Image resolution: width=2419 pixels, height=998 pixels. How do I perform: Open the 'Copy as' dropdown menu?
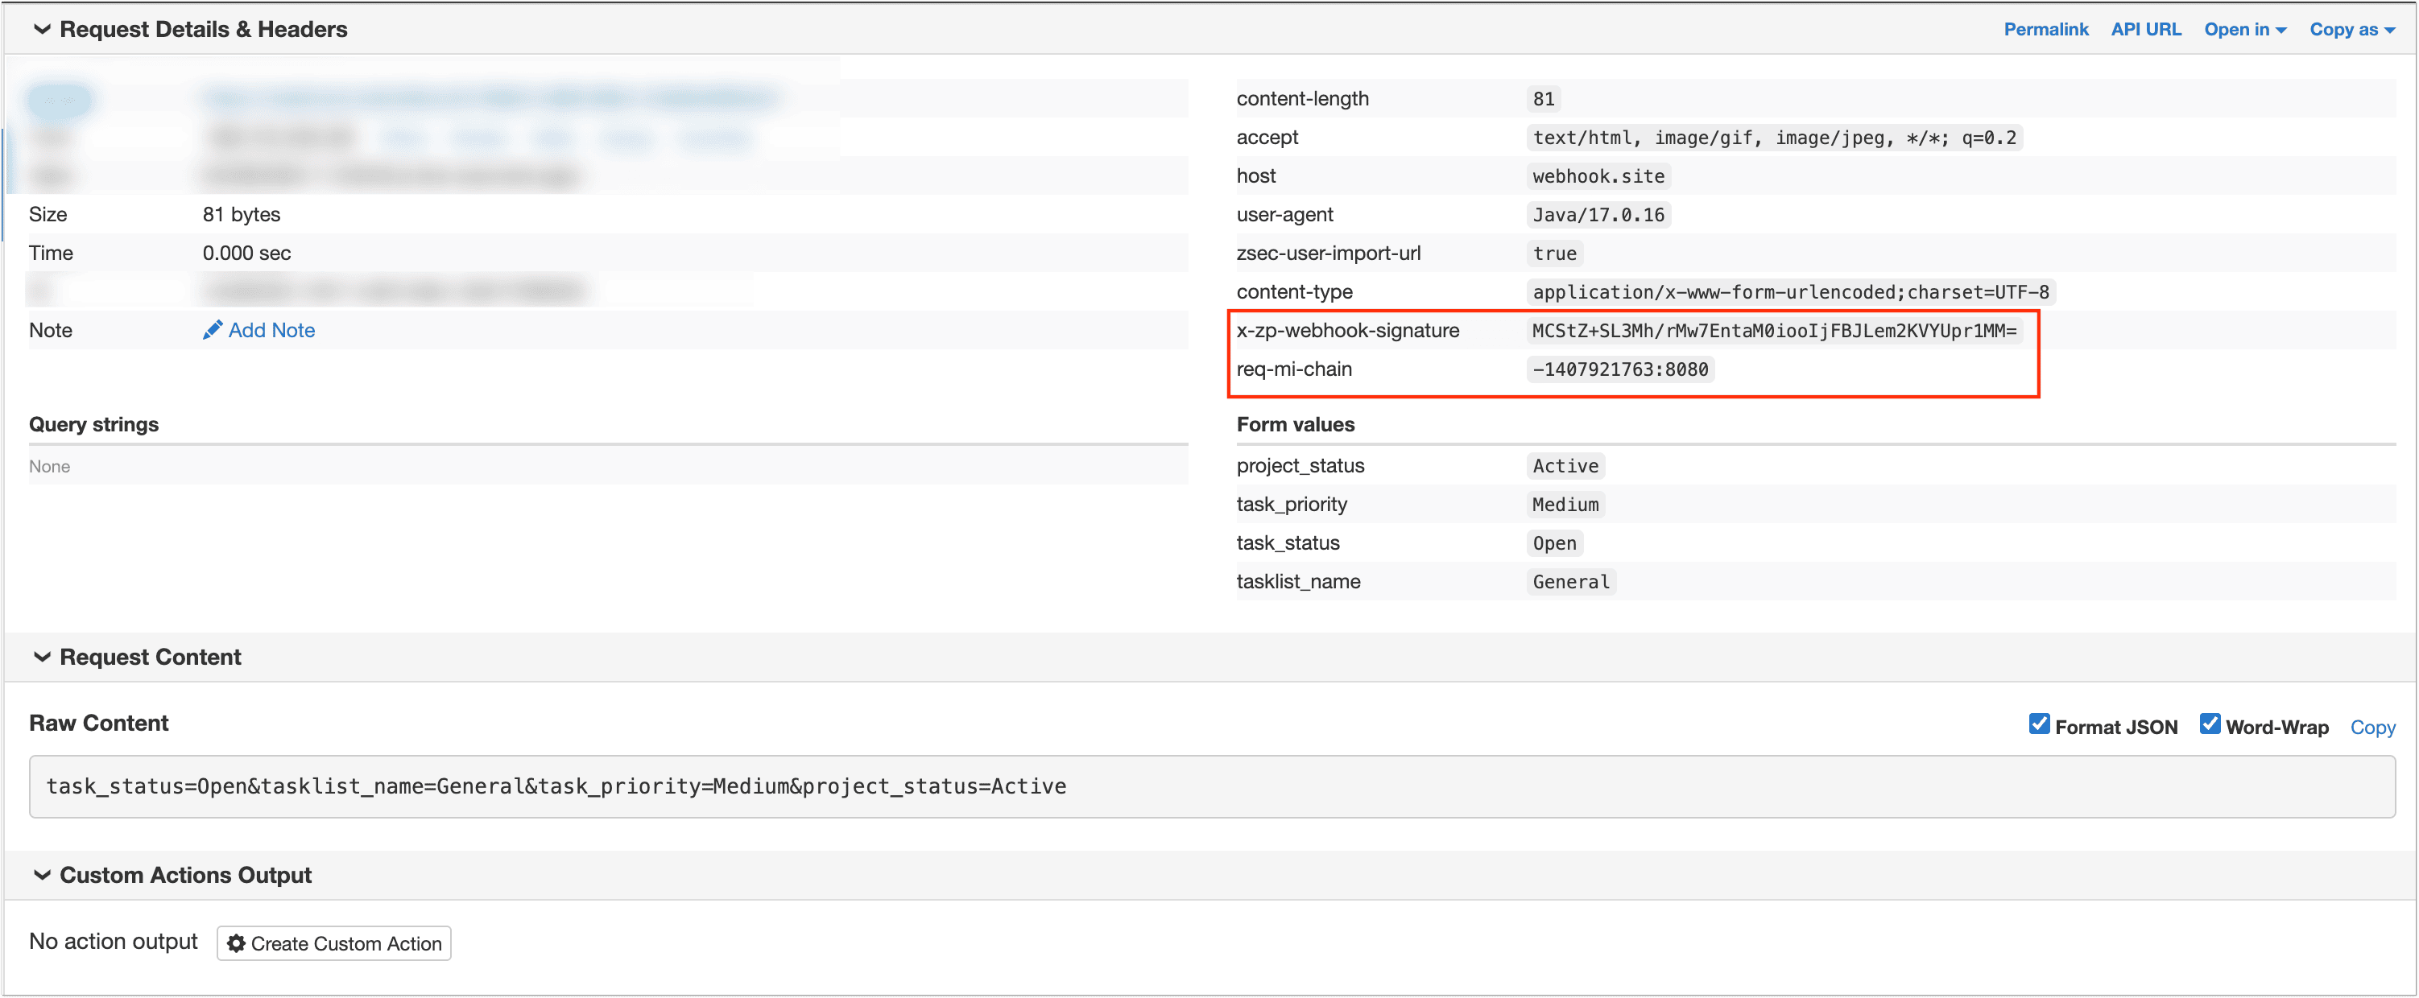[x=2351, y=29]
